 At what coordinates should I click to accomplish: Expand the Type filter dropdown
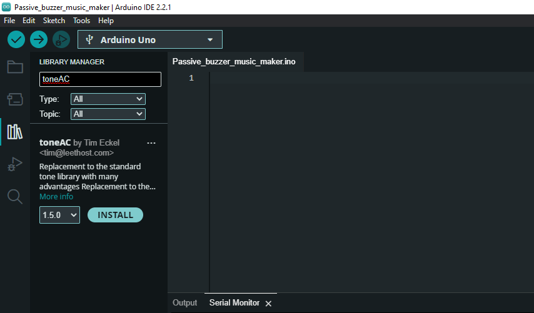click(108, 99)
